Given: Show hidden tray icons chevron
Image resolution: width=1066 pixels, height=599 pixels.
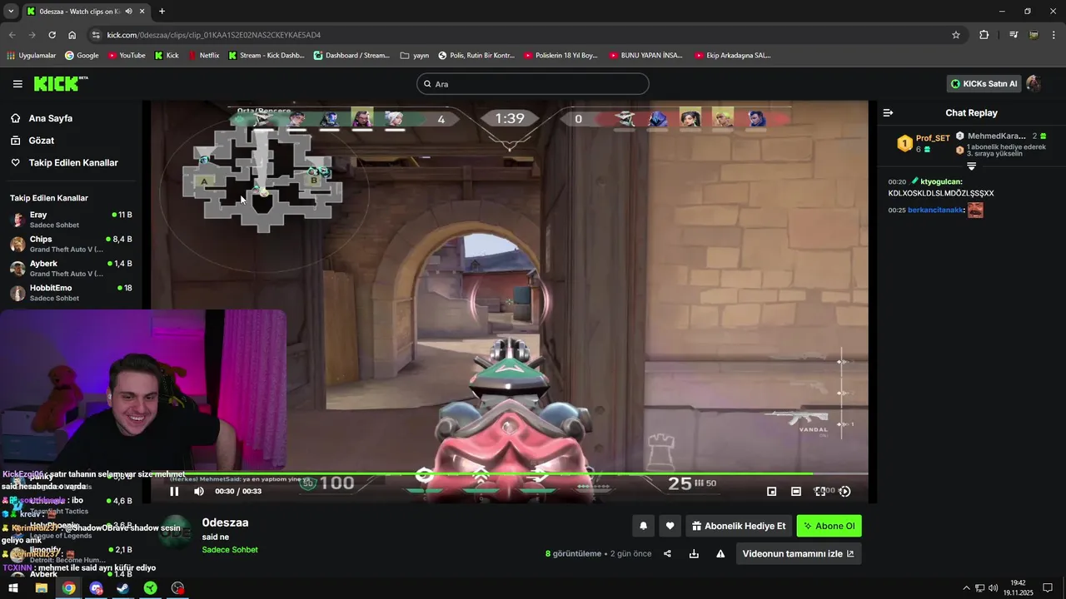Looking at the screenshot, I should [966, 588].
